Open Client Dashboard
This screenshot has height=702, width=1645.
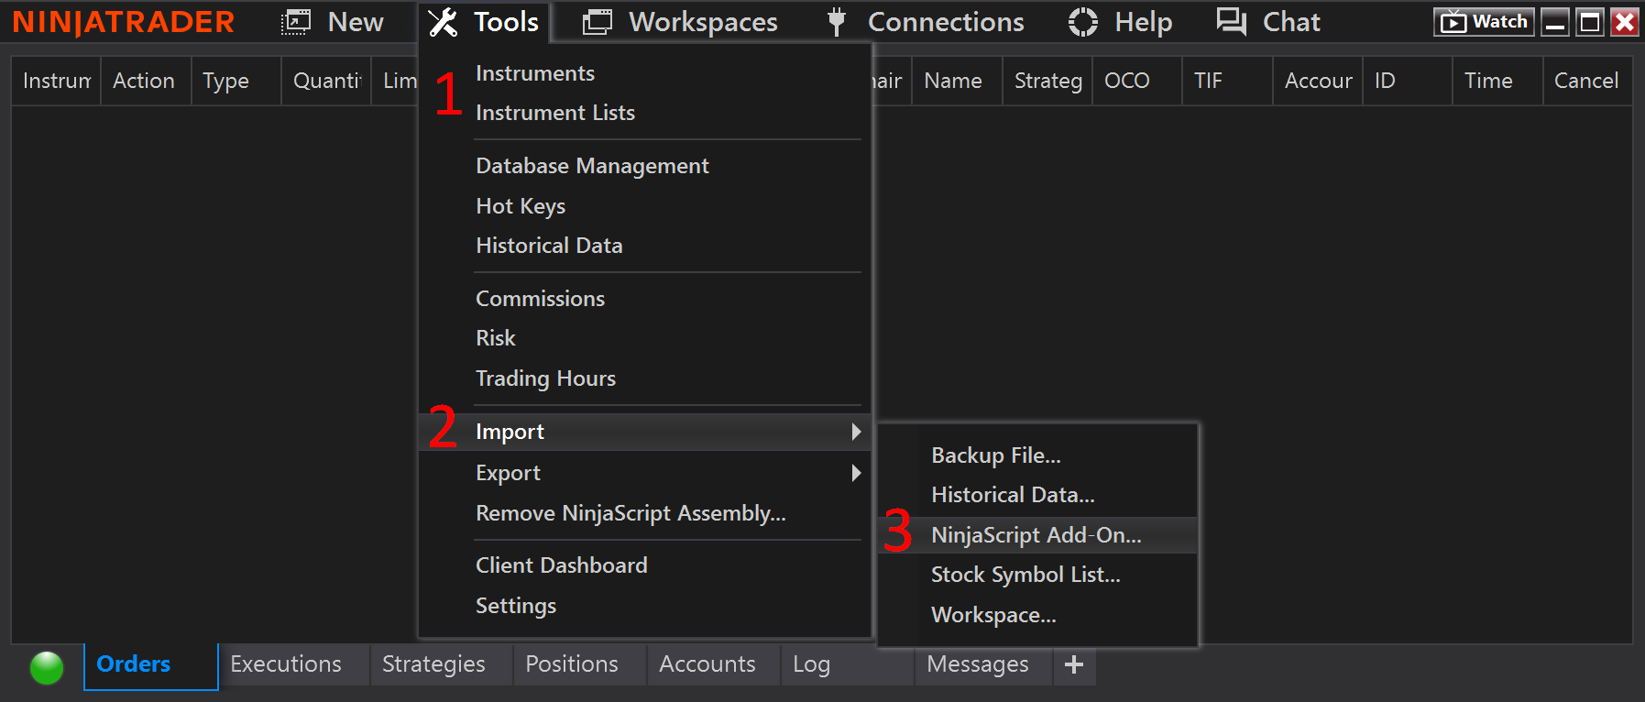point(561,565)
